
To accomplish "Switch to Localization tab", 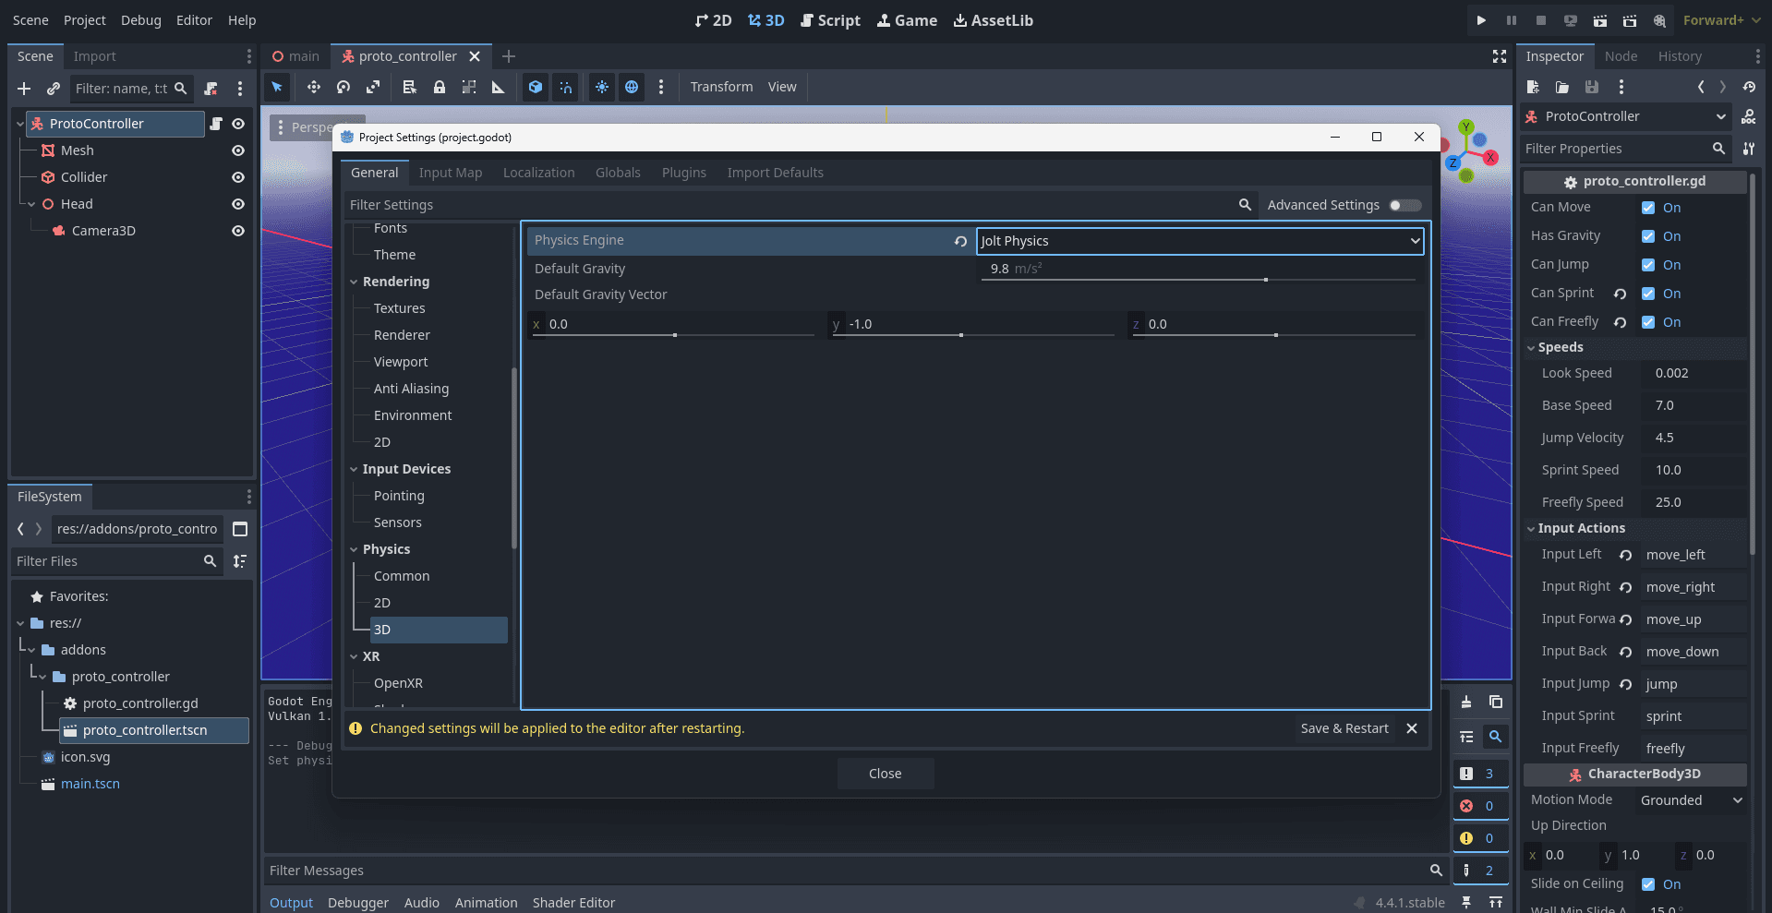I will (x=539, y=173).
